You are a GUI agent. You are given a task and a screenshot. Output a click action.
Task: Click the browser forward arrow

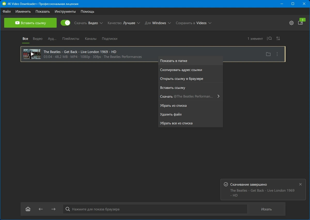(53, 209)
